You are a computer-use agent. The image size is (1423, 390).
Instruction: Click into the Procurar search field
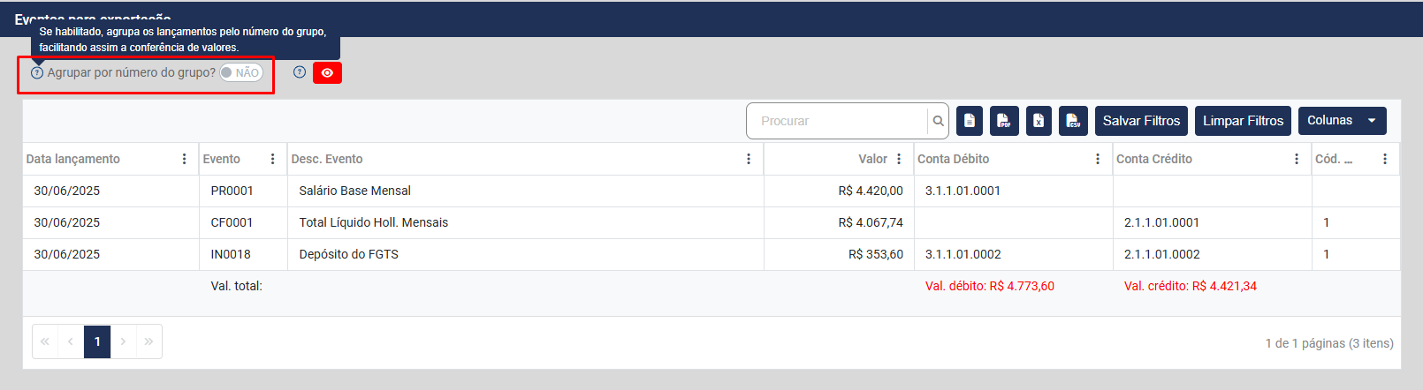pyautogui.click(x=835, y=121)
